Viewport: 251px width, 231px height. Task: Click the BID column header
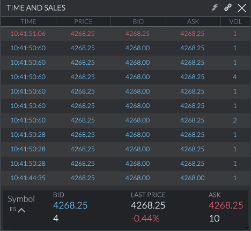click(138, 21)
